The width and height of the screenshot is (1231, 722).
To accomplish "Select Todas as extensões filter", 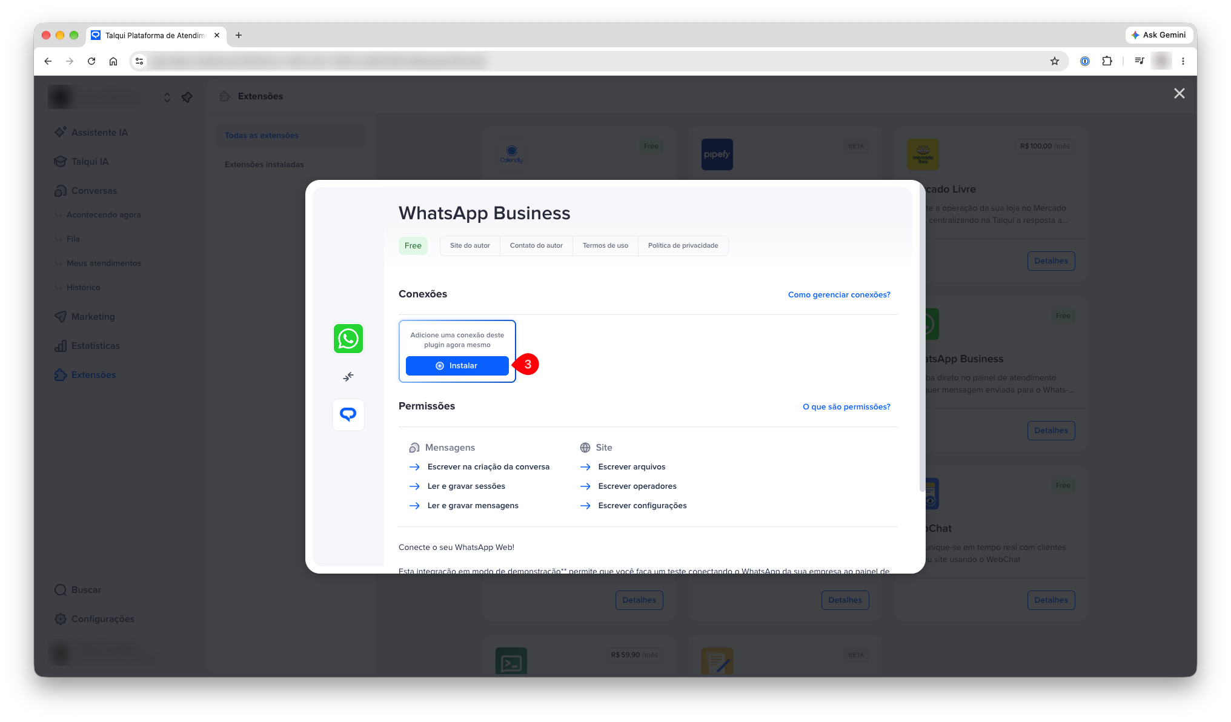I will pos(291,136).
